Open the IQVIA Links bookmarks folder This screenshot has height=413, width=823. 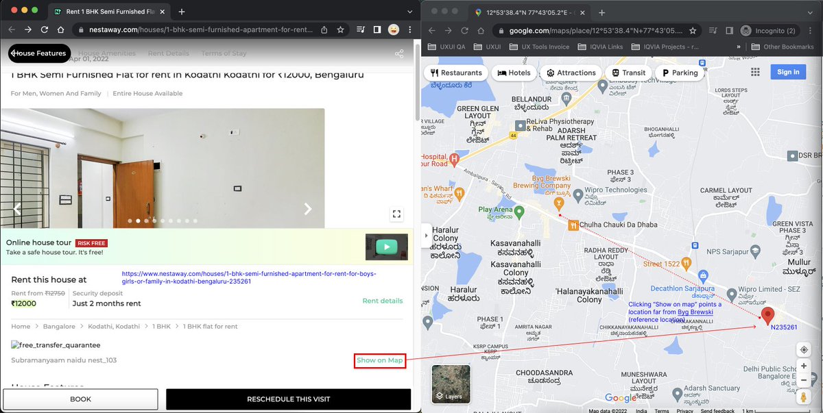pos(599,47)
